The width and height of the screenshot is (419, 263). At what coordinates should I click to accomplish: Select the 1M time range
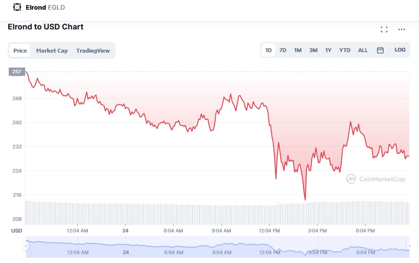pos(298,50)
